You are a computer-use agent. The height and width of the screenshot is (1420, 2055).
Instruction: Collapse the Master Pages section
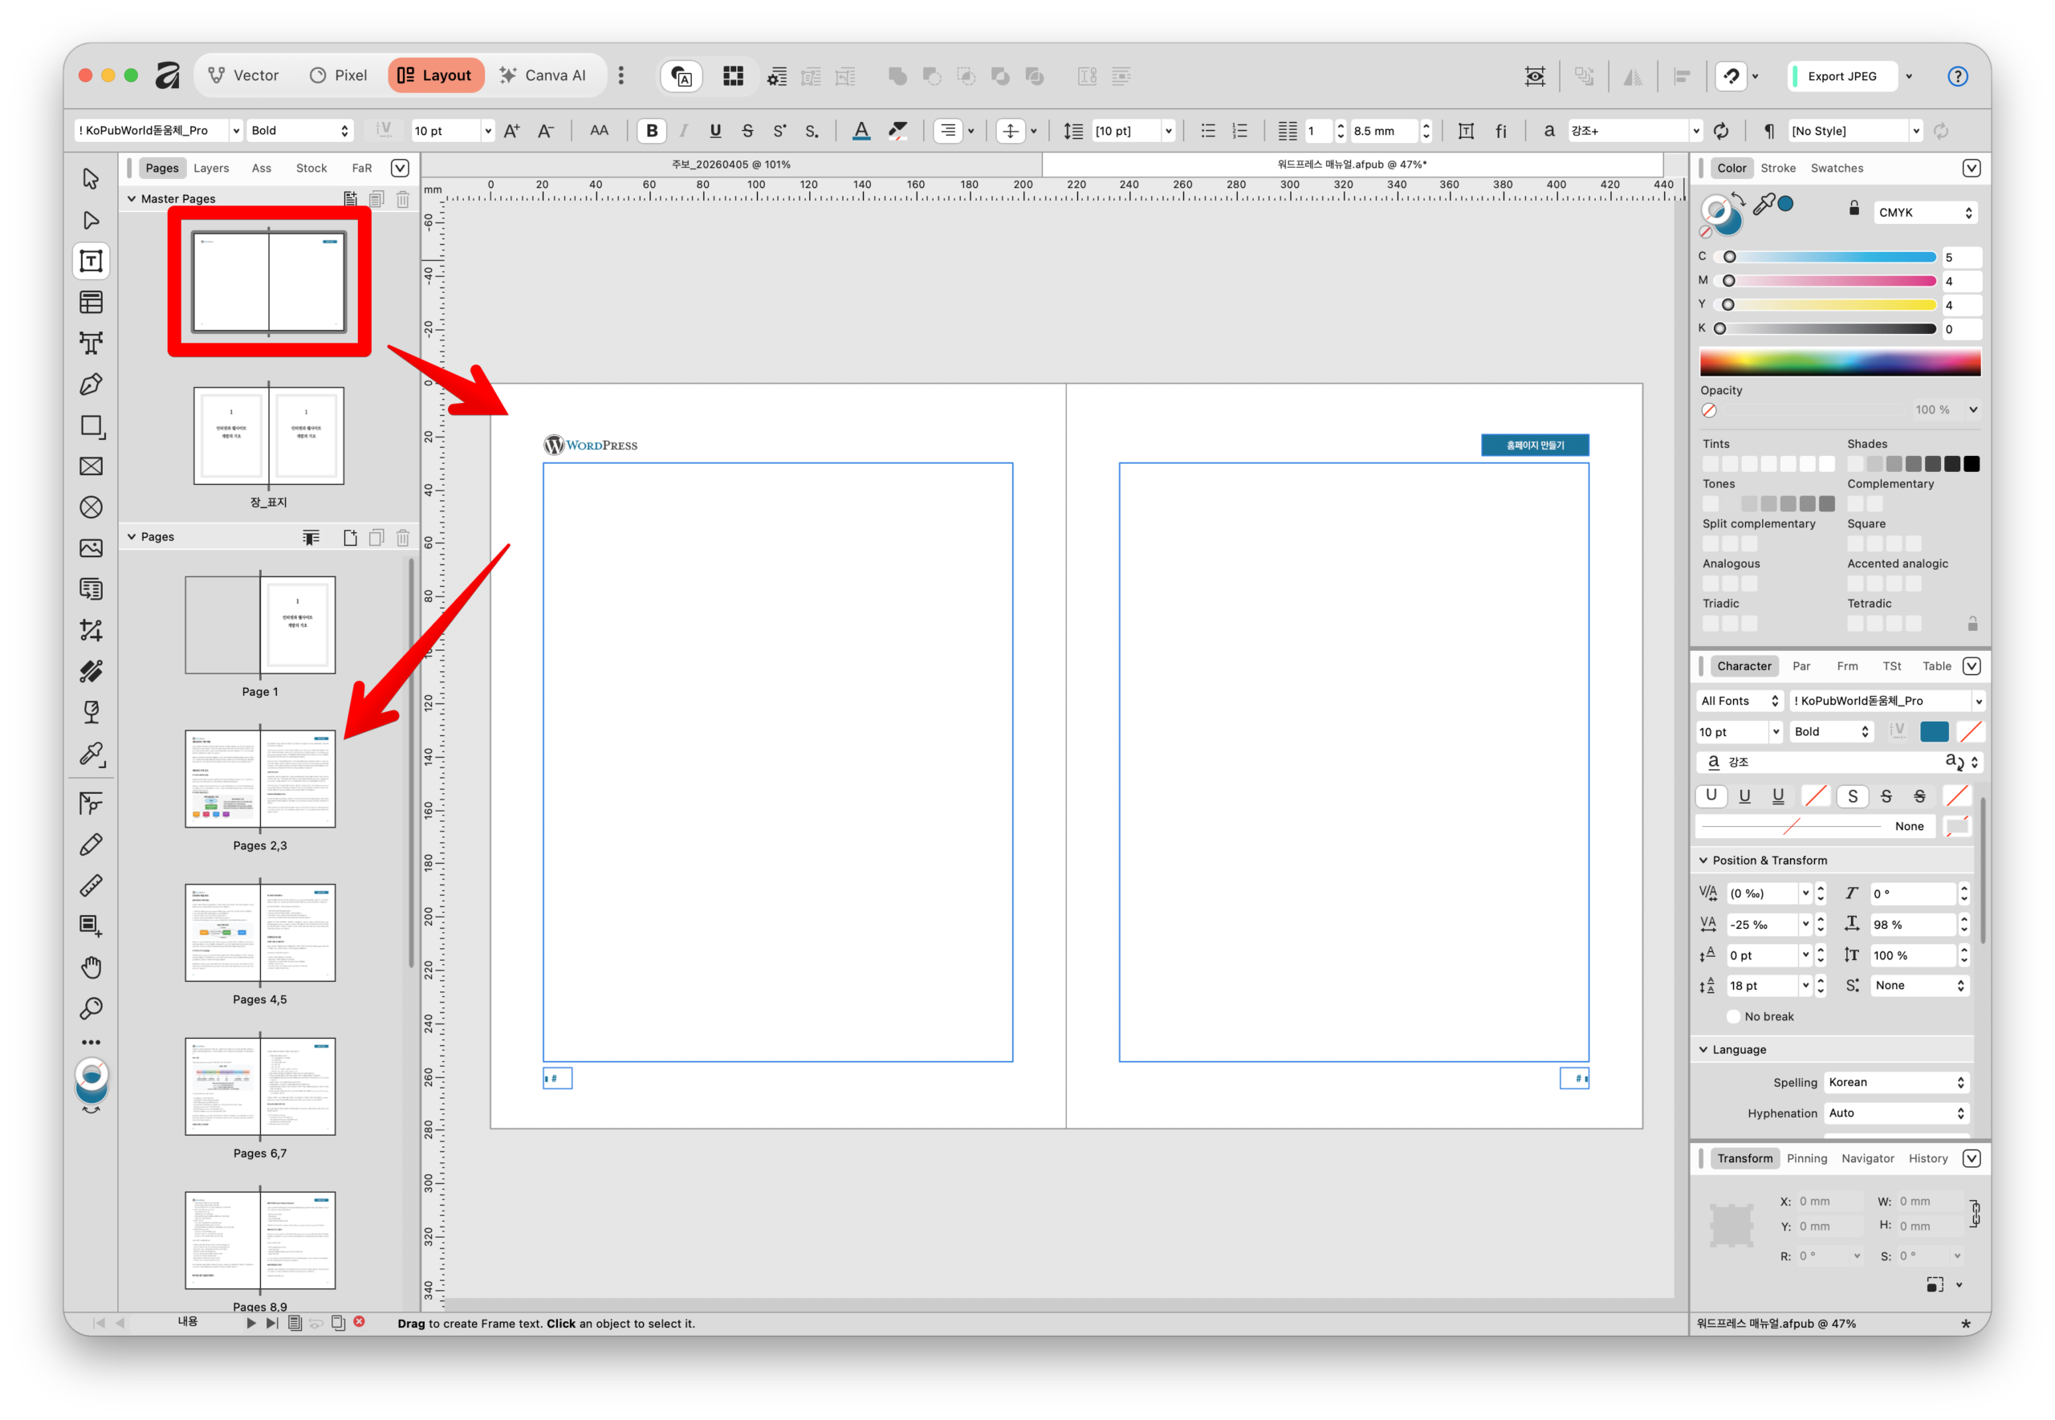pos(132,198)
